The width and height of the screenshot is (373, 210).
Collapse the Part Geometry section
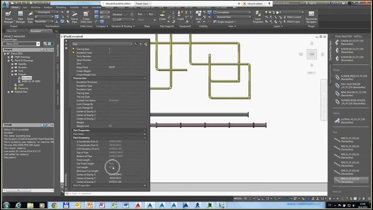[145, 138]
